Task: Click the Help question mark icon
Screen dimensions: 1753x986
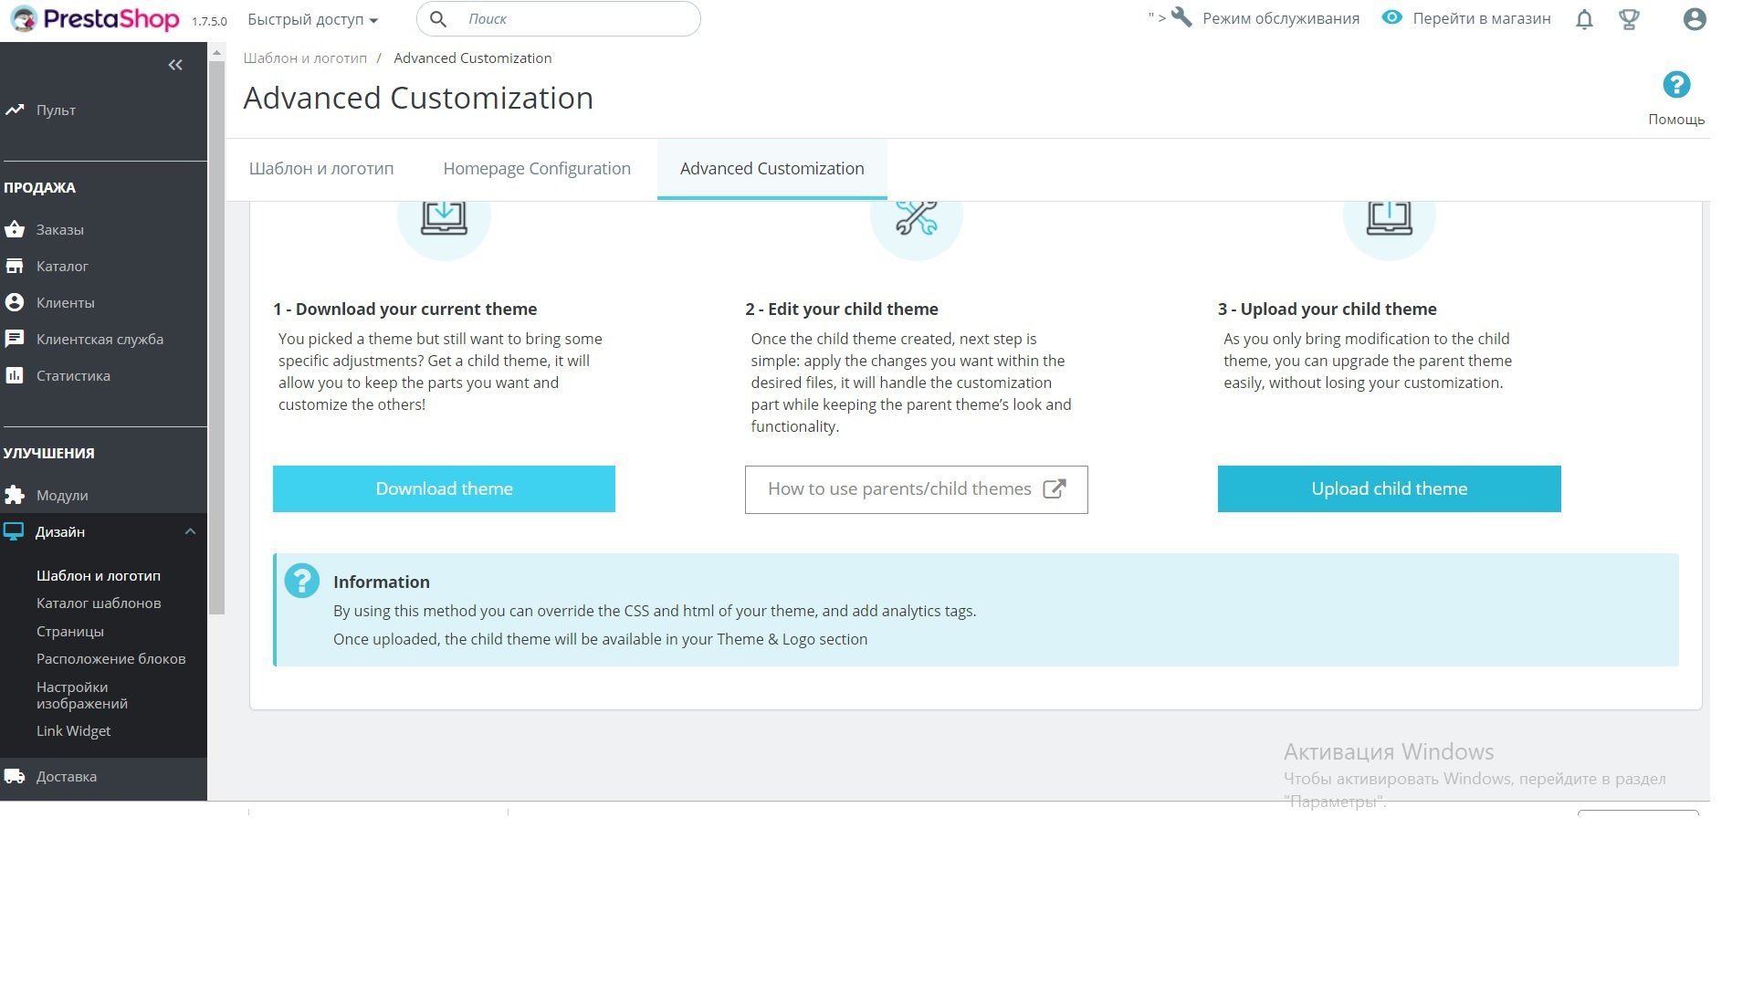Action: tap(1675, 85)
